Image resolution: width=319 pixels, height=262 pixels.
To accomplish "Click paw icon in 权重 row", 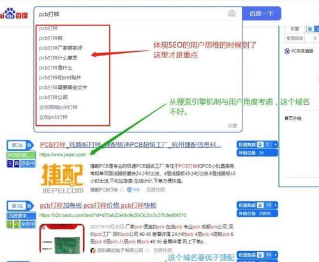I will [310, 29].
